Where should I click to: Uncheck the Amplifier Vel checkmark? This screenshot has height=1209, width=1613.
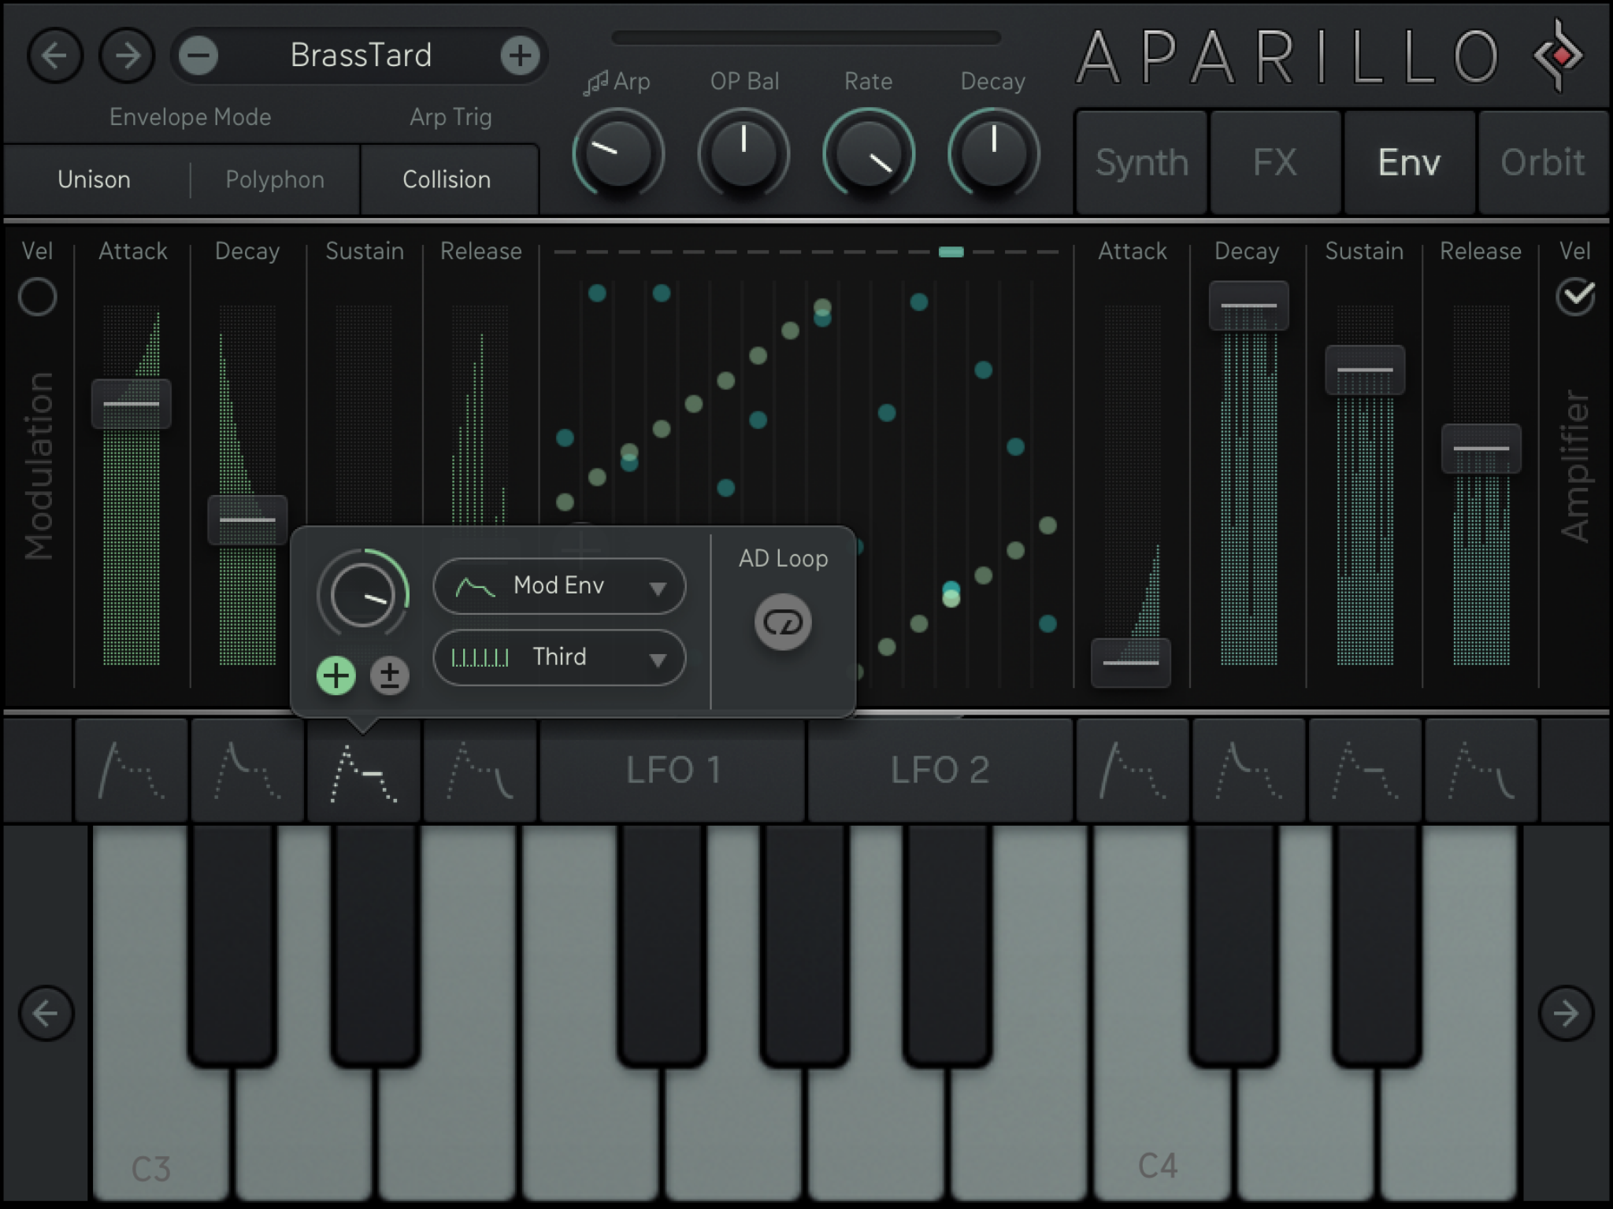click(1575, 298)
